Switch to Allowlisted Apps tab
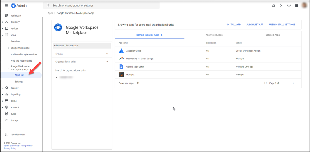Image resolution: width=310 pixels, height=152 pixels. click(x=214, y=35)
